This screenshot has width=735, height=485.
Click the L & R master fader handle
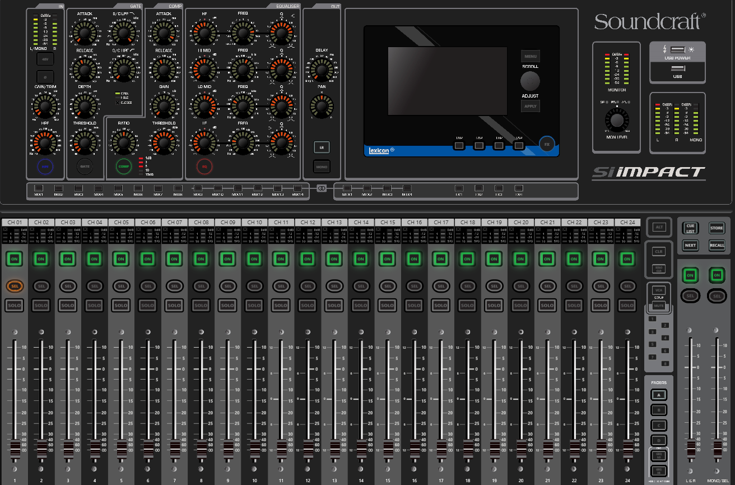690,449
